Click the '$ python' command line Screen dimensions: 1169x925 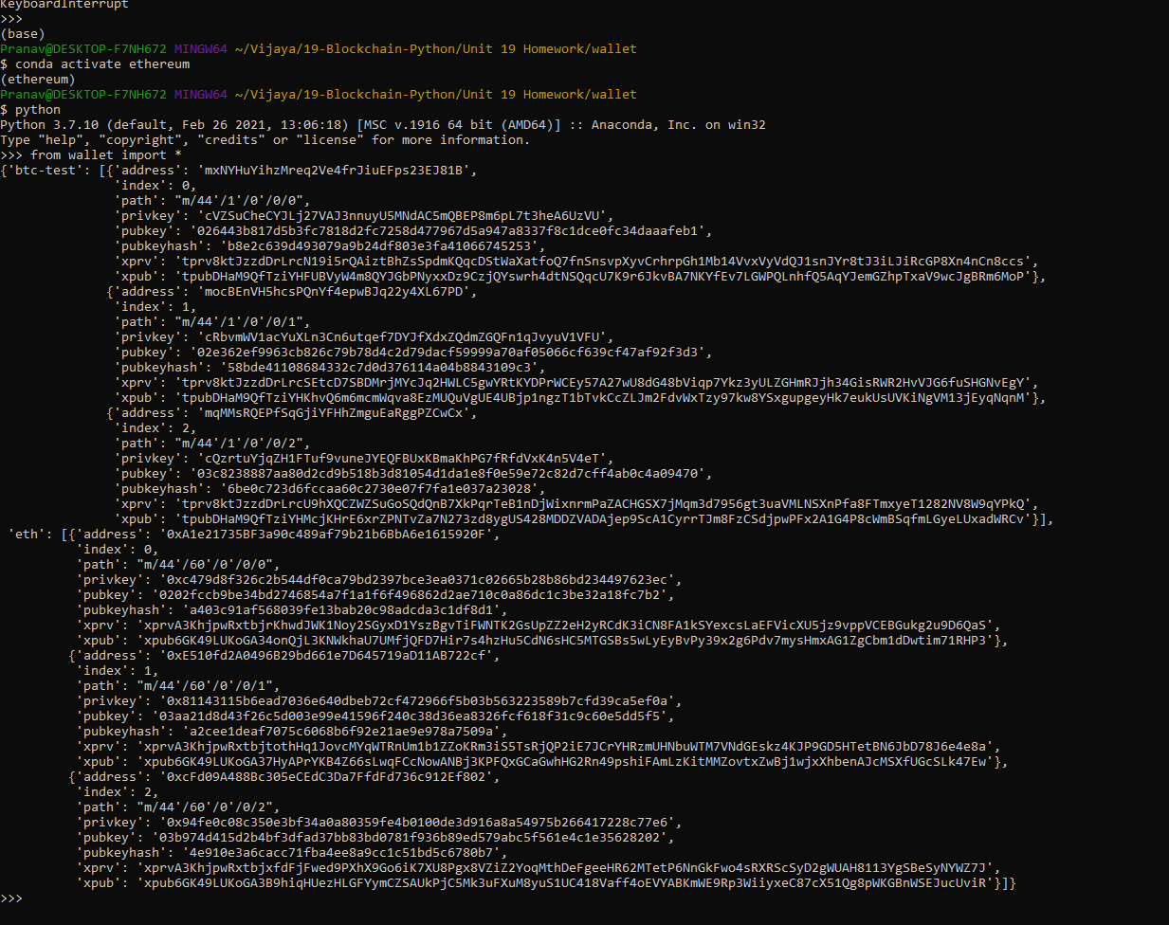click(30, 110)
